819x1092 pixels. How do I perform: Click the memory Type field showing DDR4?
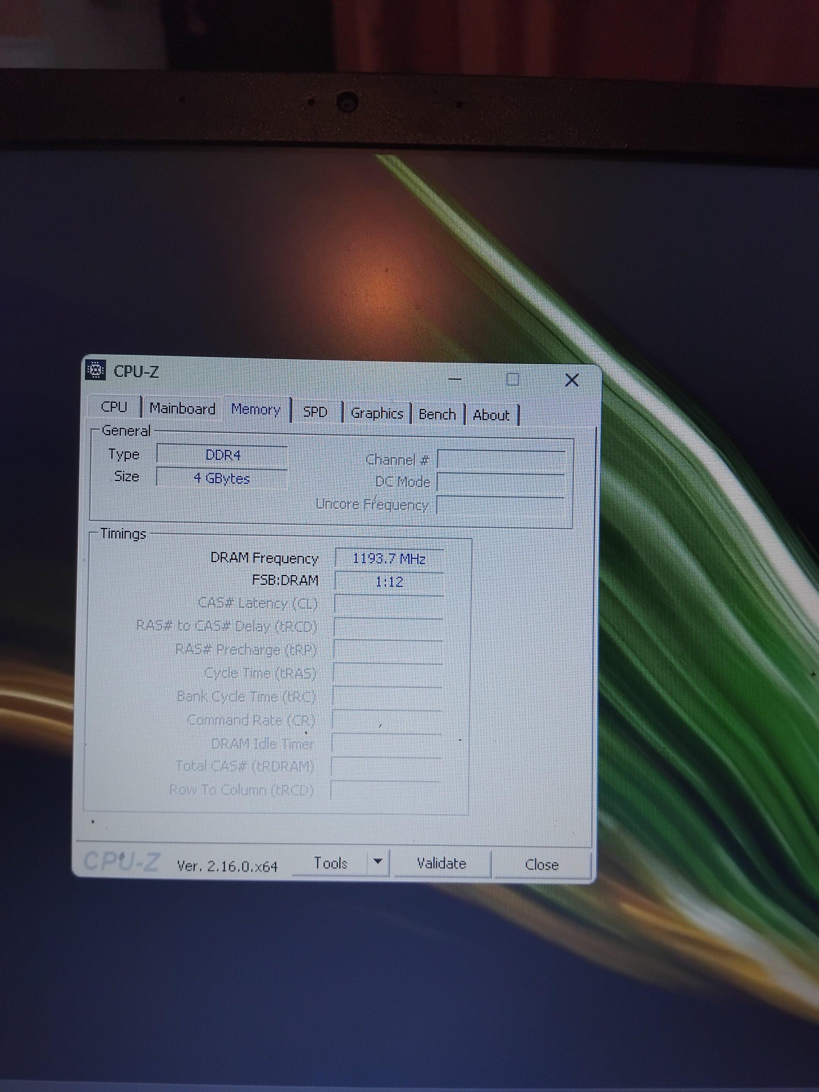[x=222, y=454]
